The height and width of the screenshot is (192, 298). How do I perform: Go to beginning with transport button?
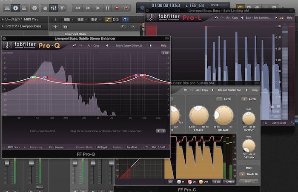(88, 8)
